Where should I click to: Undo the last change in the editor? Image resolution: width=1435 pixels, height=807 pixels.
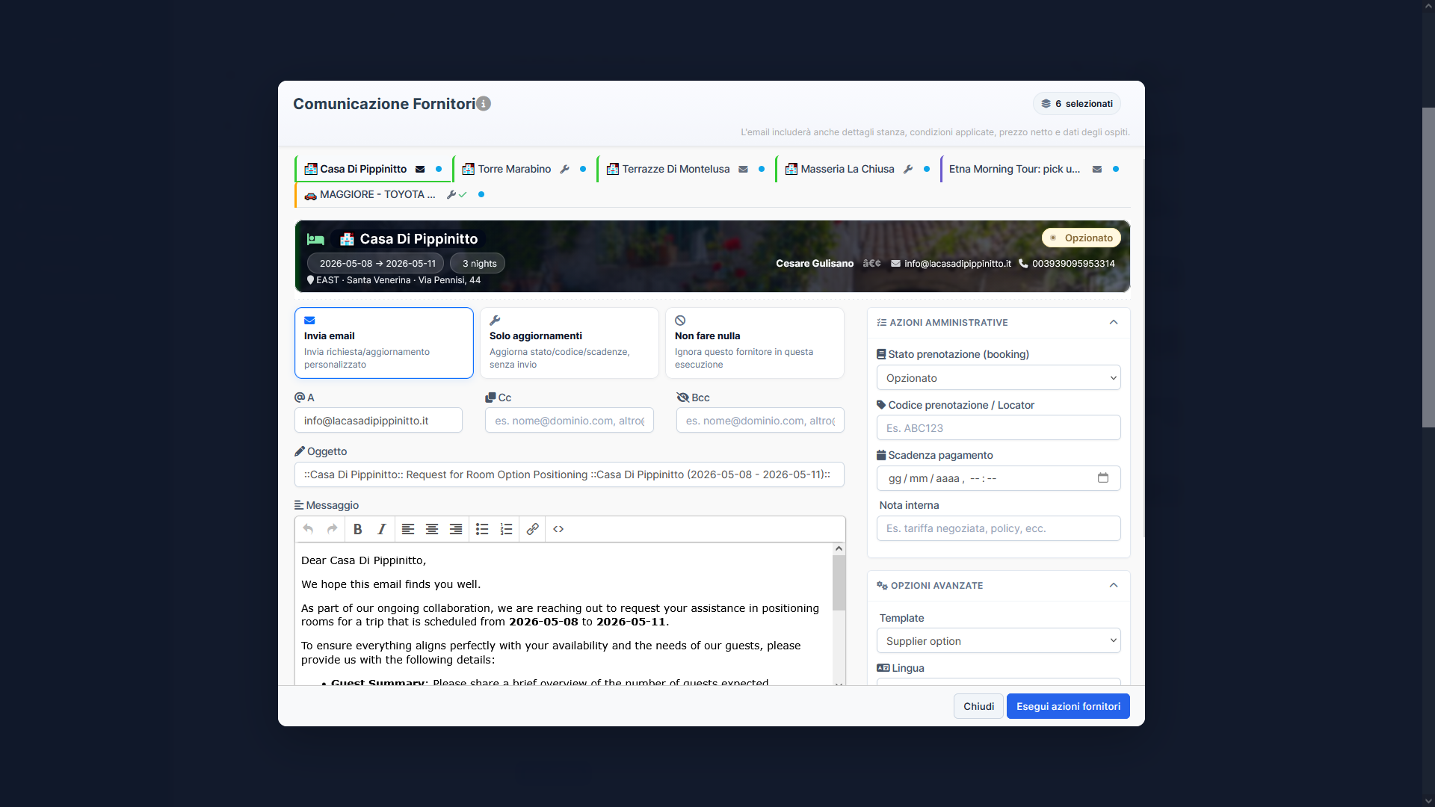click(x=308, y=529)
